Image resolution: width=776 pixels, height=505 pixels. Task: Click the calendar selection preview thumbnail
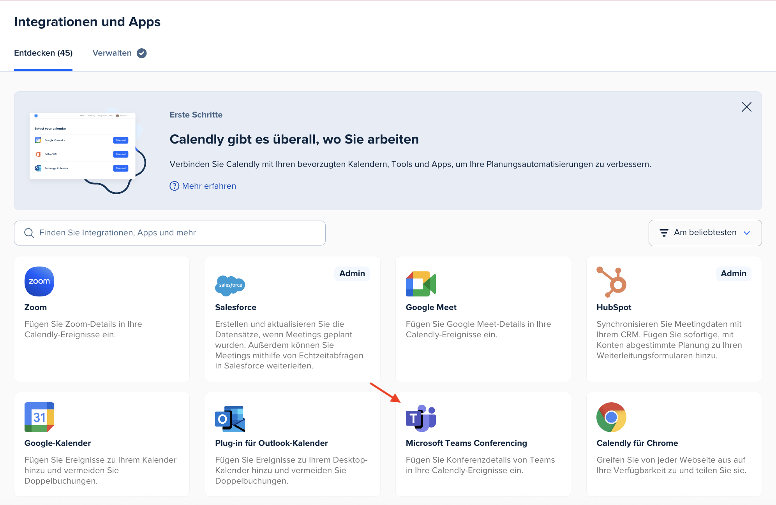(83, 146)
